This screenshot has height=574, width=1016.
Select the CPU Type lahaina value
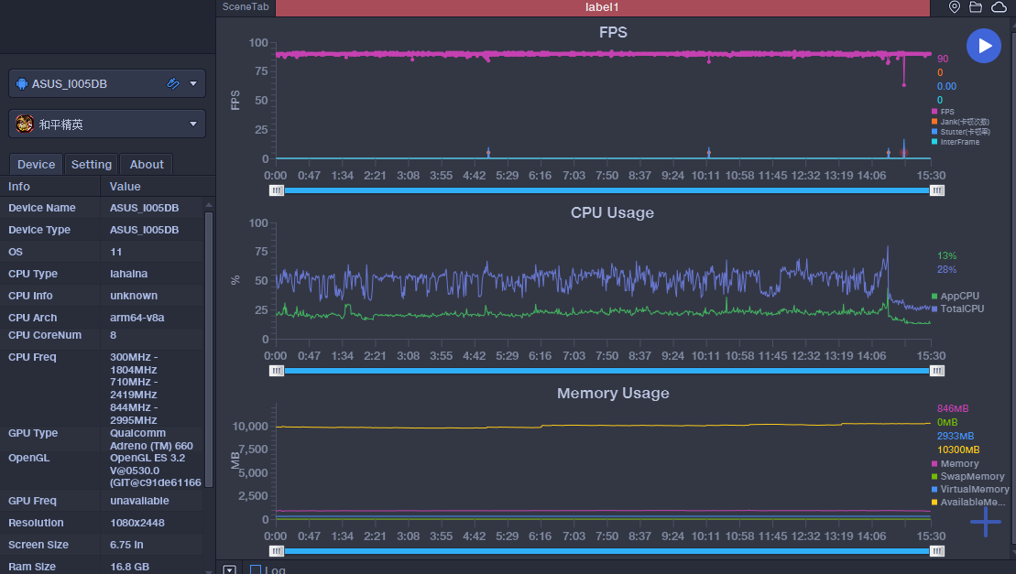click(128, 274)
